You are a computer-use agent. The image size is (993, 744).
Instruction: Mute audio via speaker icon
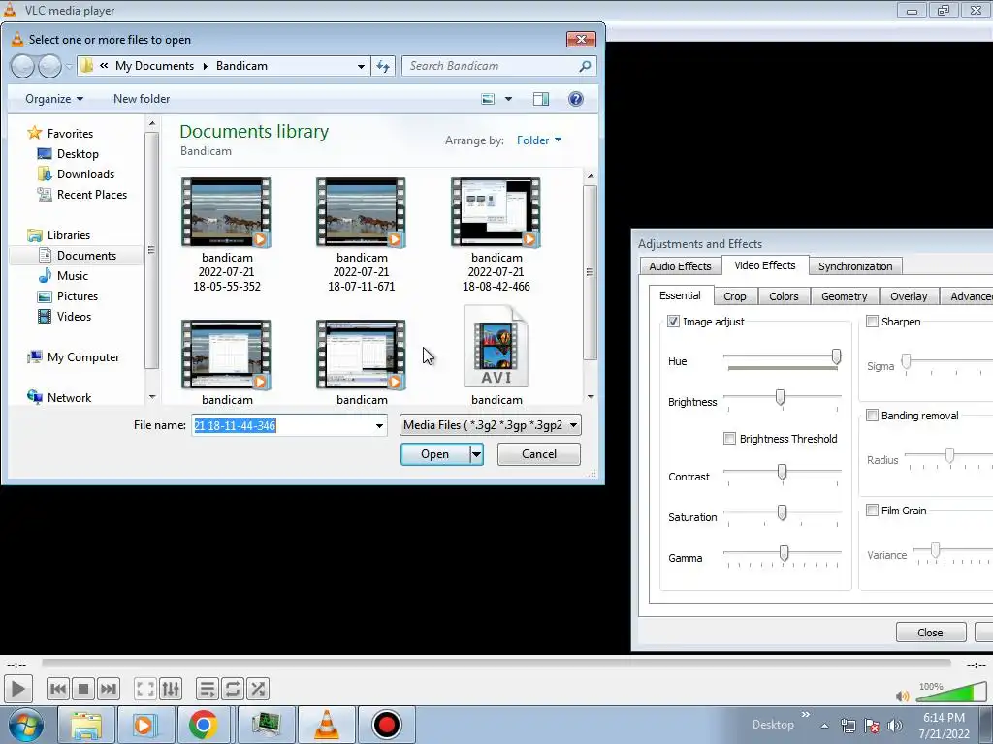(903, 696)
